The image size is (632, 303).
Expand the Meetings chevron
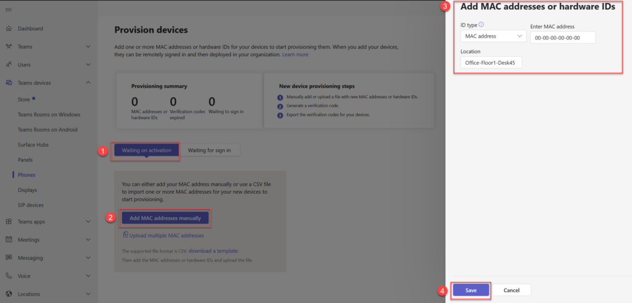(x=88, y=239)
